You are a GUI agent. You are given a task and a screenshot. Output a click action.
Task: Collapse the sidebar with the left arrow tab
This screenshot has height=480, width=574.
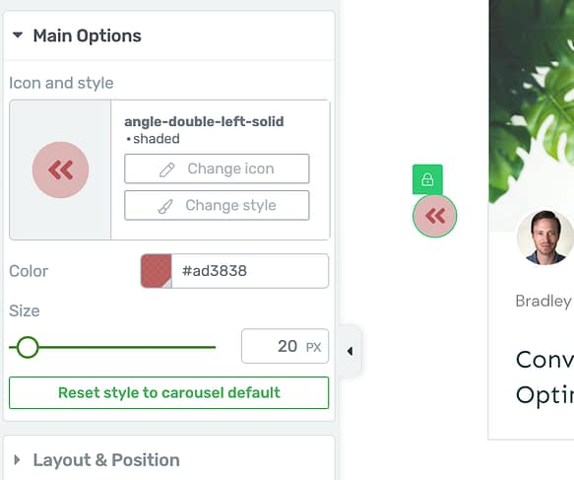351,351
